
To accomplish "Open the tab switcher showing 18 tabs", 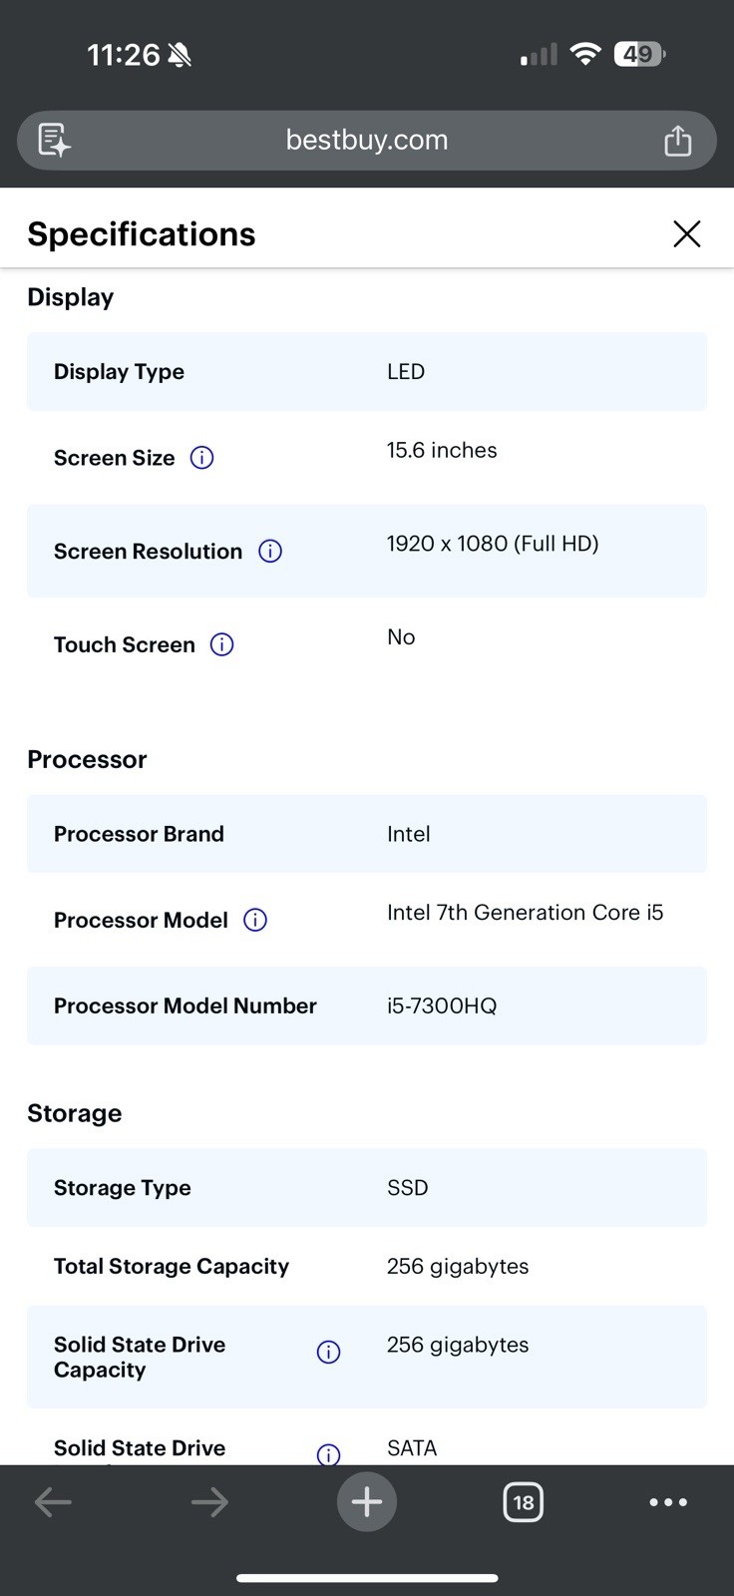I will [524, 1501].
